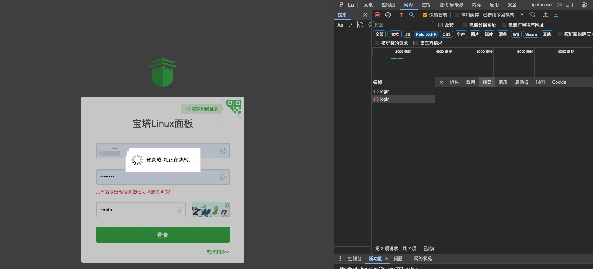Screen dimensions: 593x269
Task: Filter requests by CSS type
Action: pyautogui.click(x=446, y=34)
